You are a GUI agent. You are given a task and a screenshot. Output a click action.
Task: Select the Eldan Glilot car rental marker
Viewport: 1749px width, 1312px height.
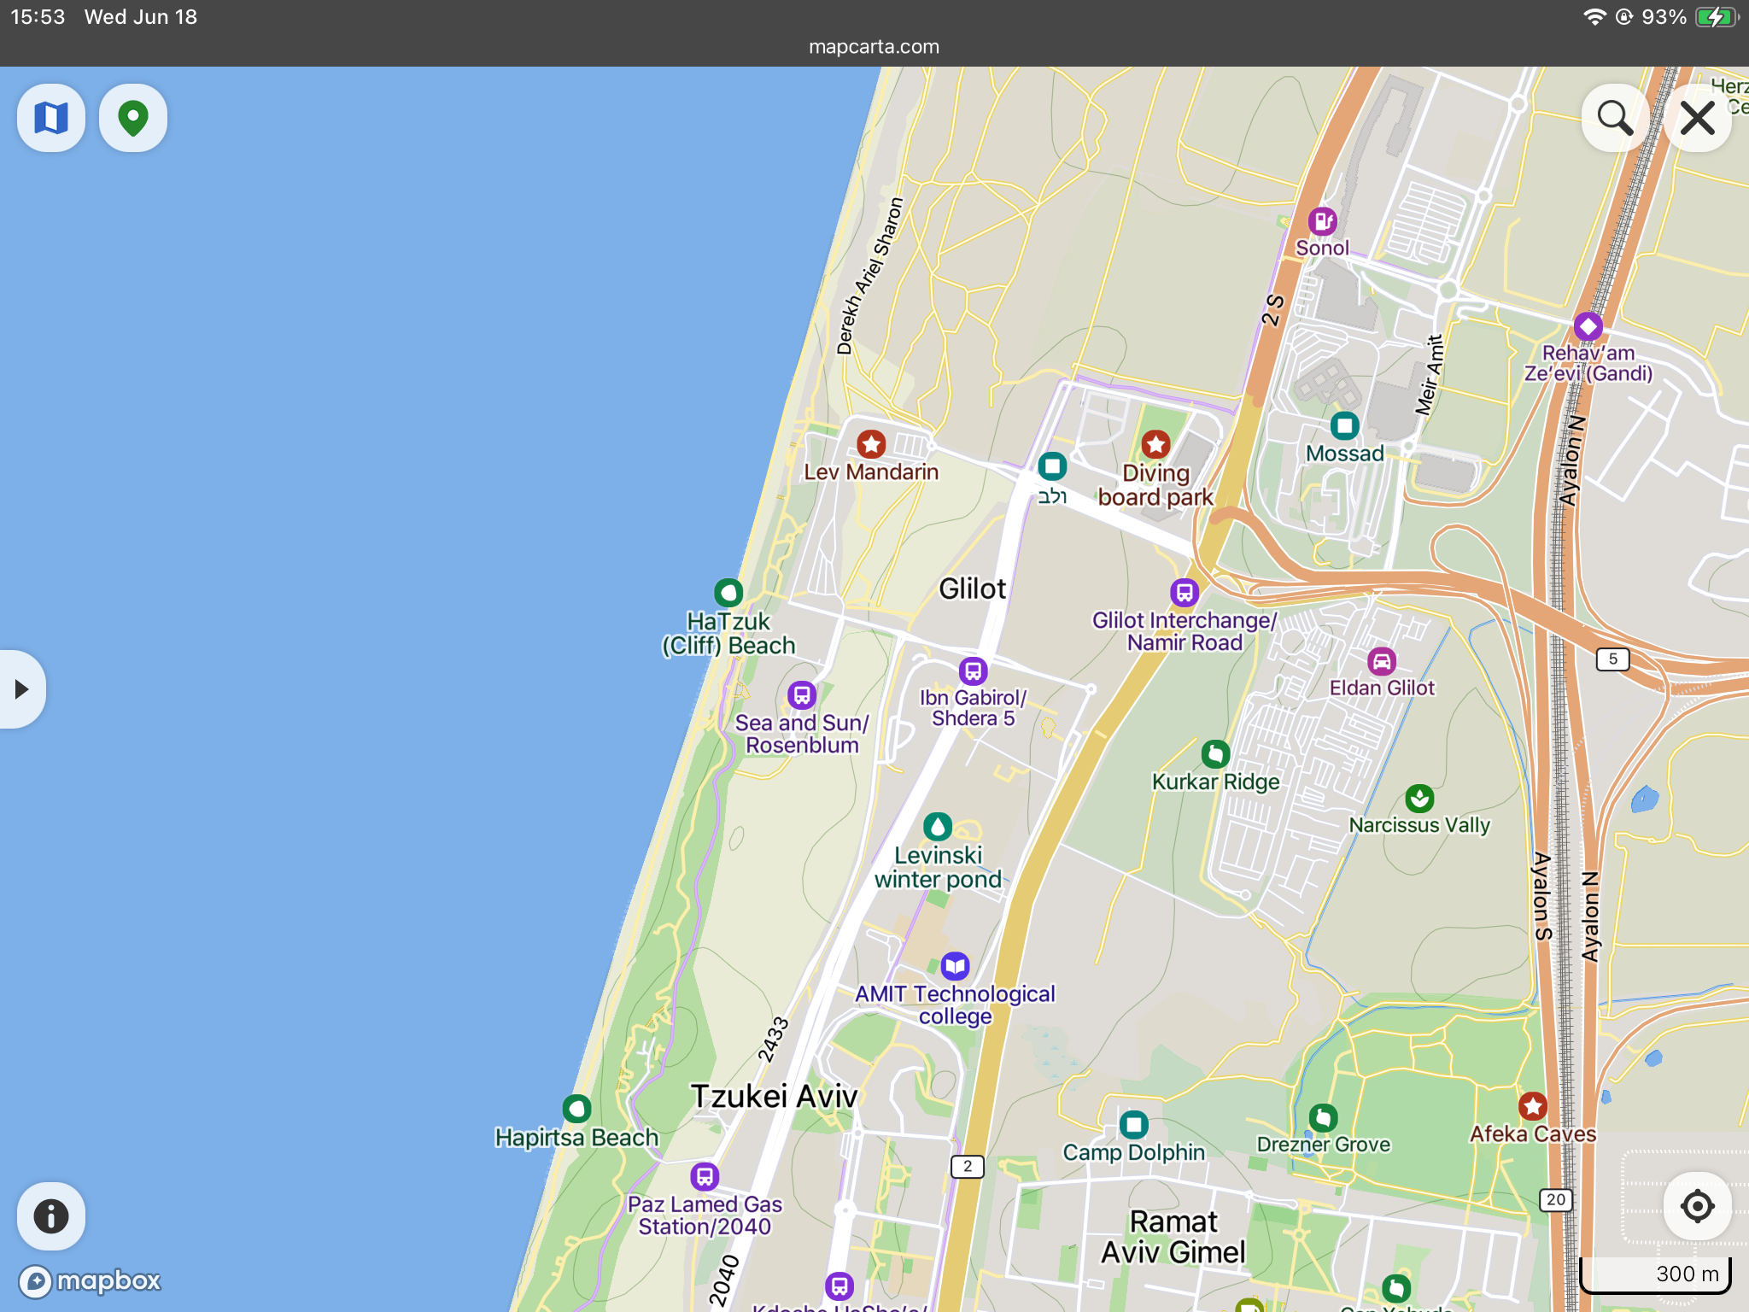[1382, 661]
